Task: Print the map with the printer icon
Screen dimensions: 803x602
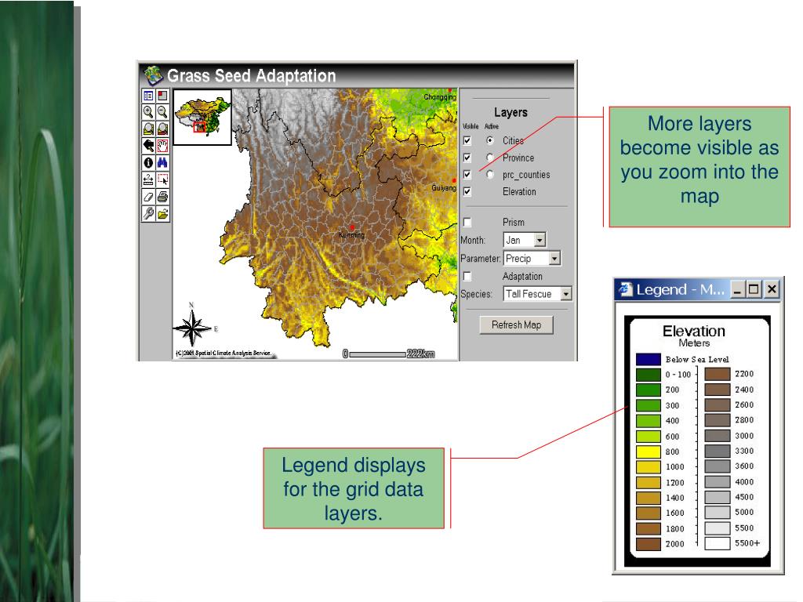Action: pyautogui.click(x=162, y=197)
